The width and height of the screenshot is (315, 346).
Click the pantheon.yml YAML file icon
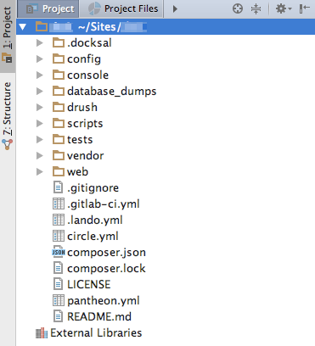tap(59, 300)
